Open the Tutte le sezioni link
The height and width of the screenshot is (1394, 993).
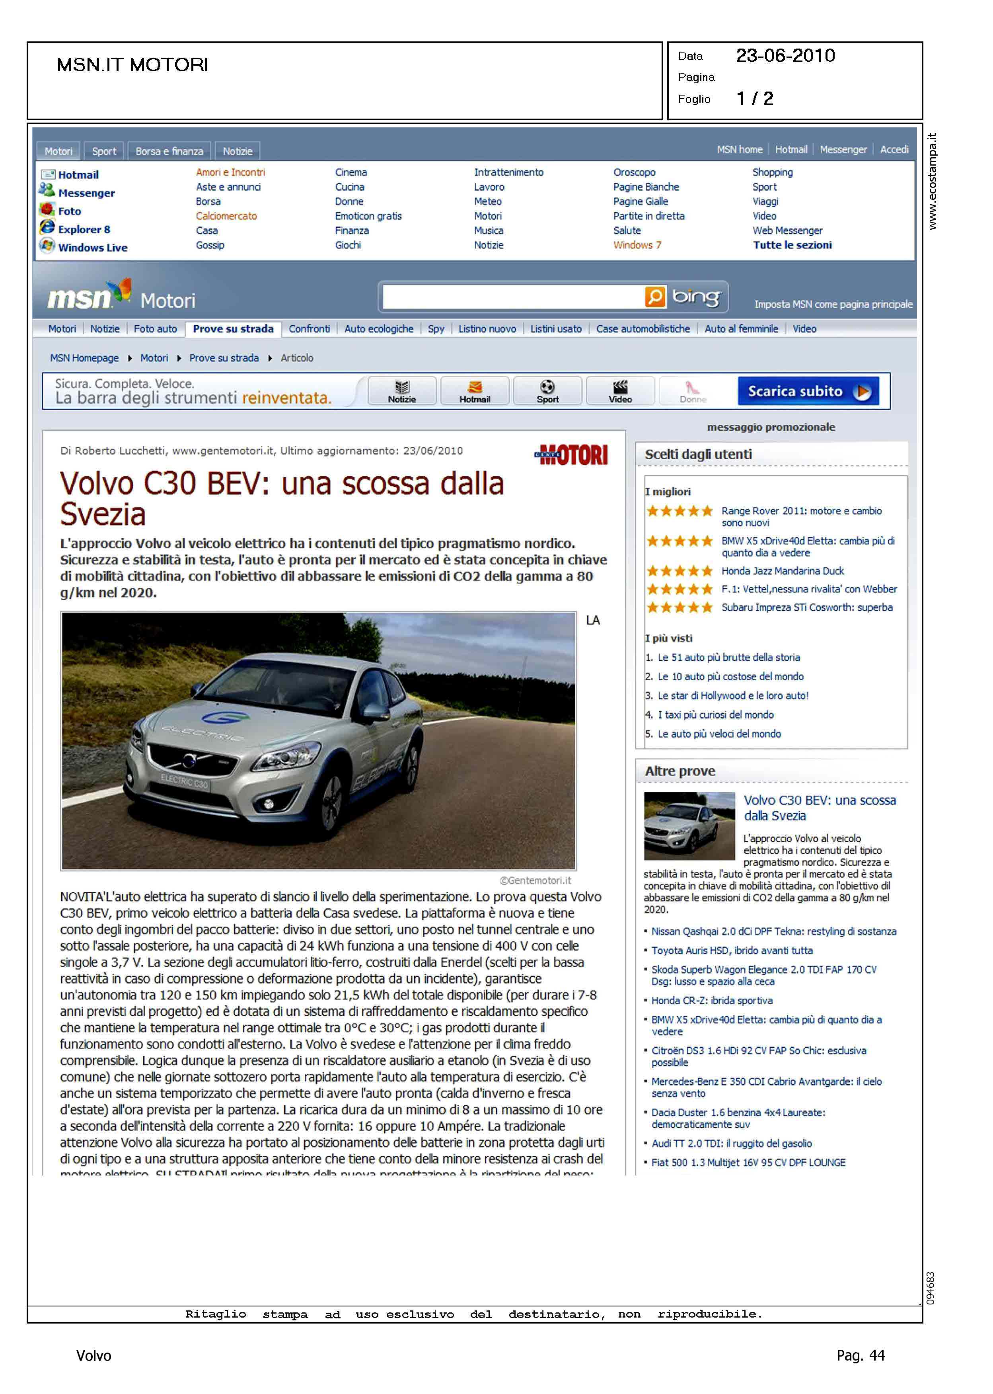pyautogui.click(x=792, y=245)
